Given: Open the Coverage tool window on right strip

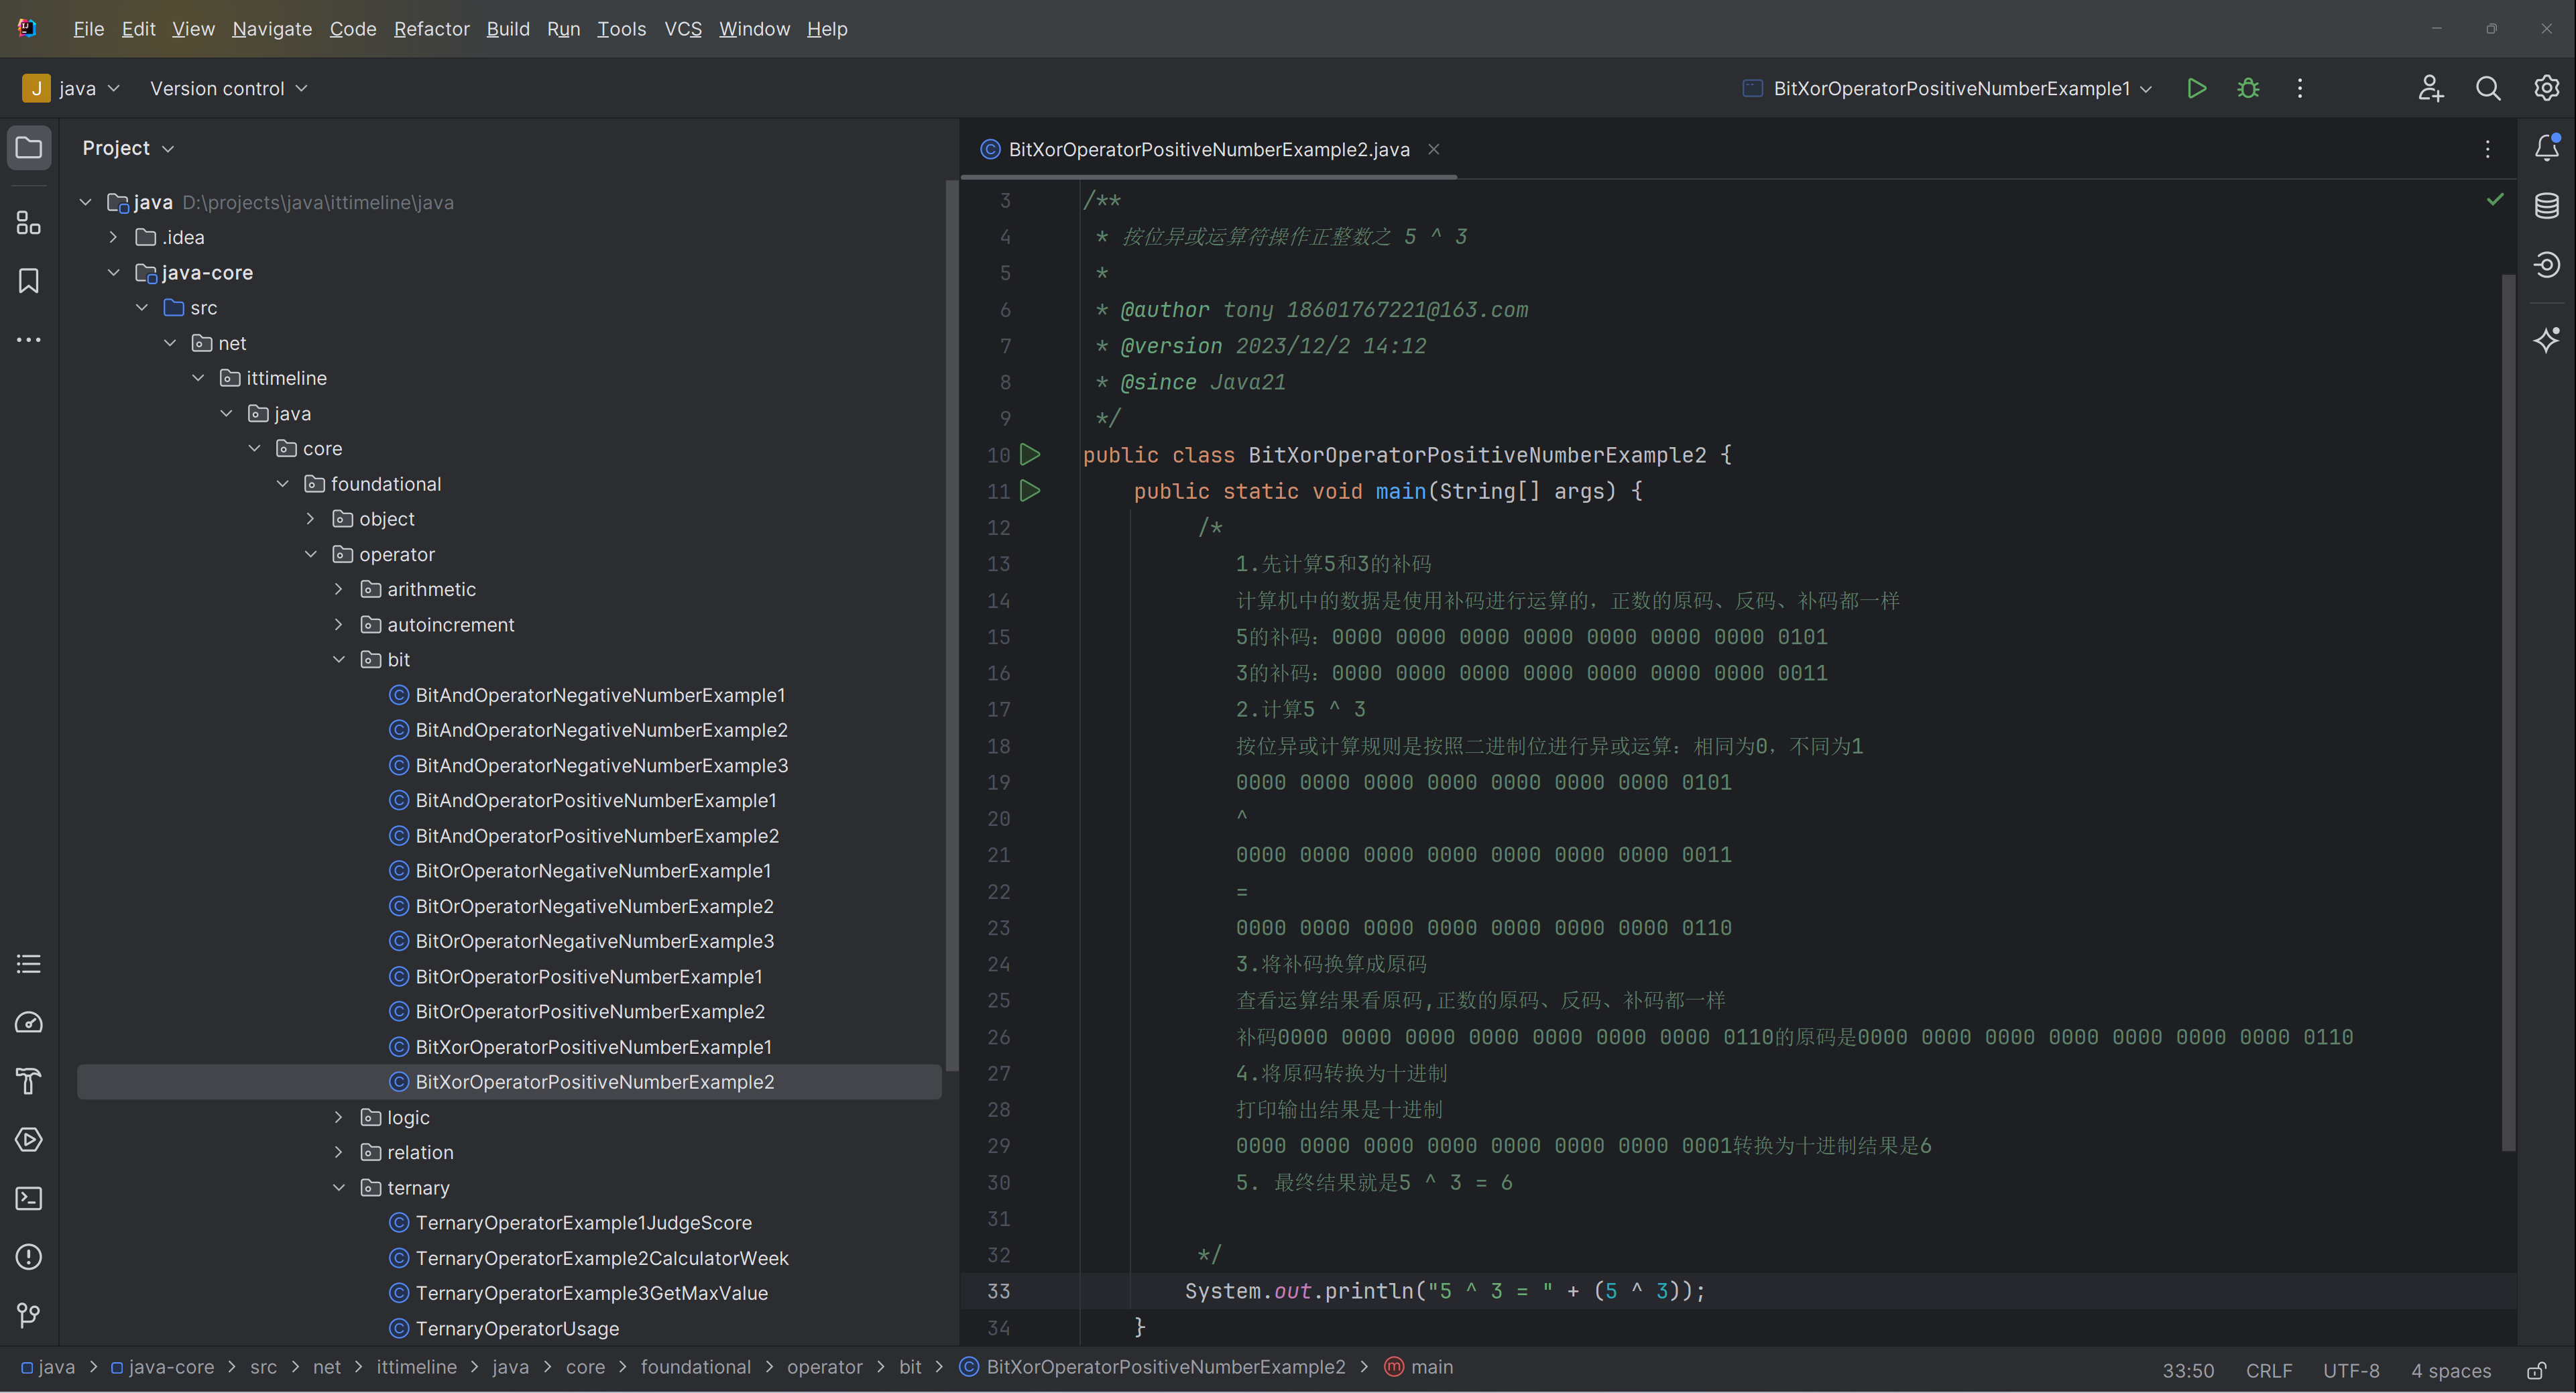Looking at the screenshot, I should (x=2547, y=264).
